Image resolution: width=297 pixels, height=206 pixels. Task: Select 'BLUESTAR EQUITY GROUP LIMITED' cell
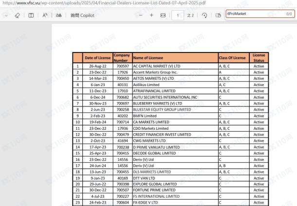(175, 110)
